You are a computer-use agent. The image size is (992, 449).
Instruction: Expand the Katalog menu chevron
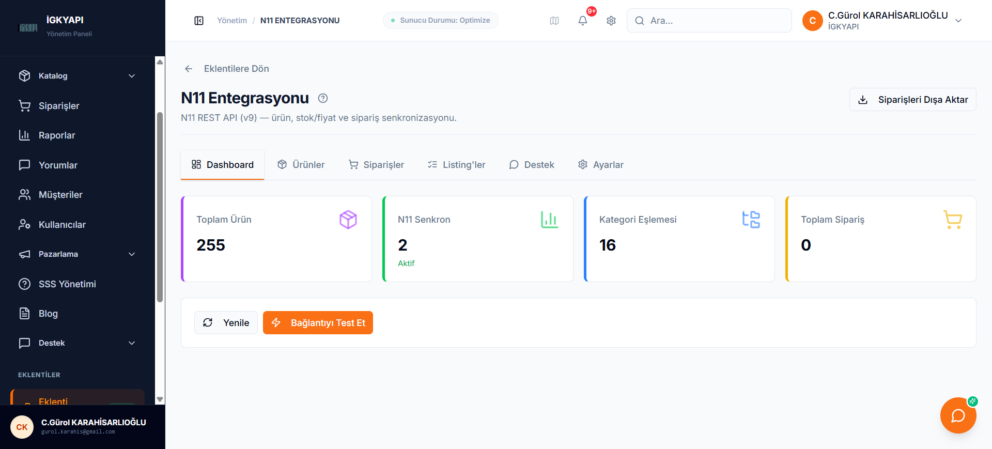click(x=132, y=76)
